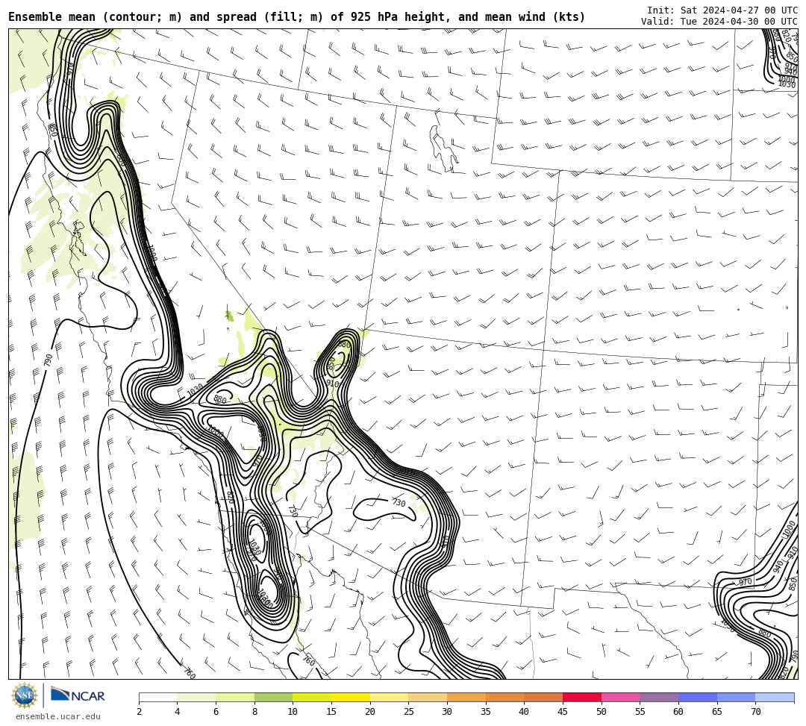
Task: Click the colorbar tick label 15
Action: pos(331,712)
